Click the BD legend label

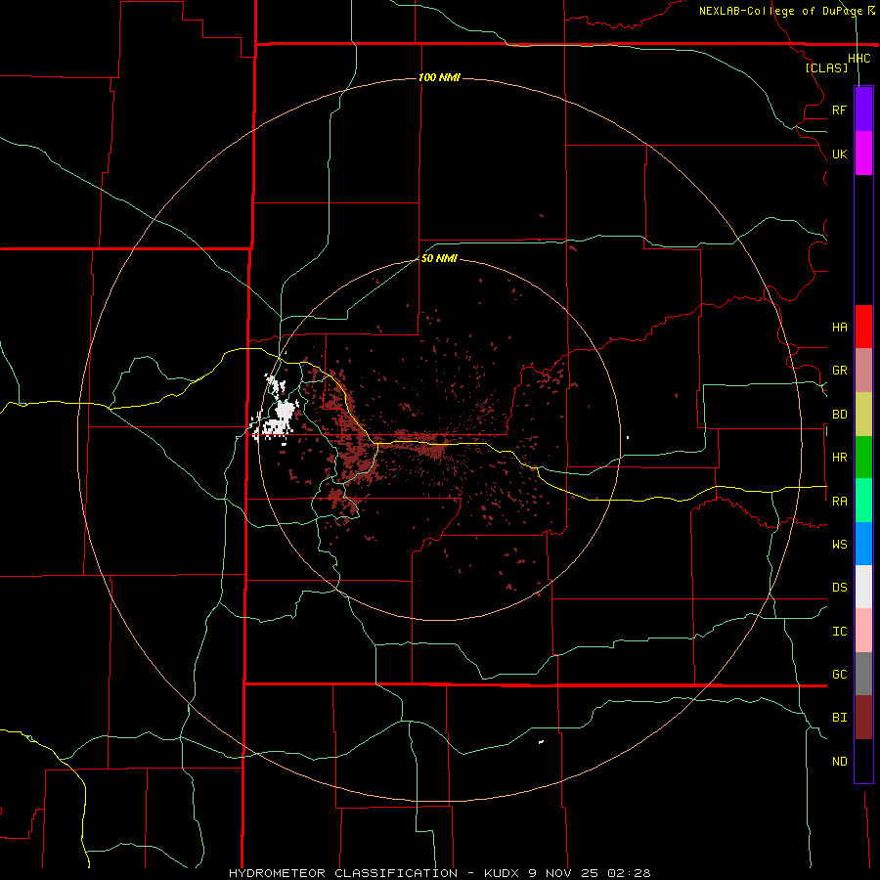tap(840, 415)
